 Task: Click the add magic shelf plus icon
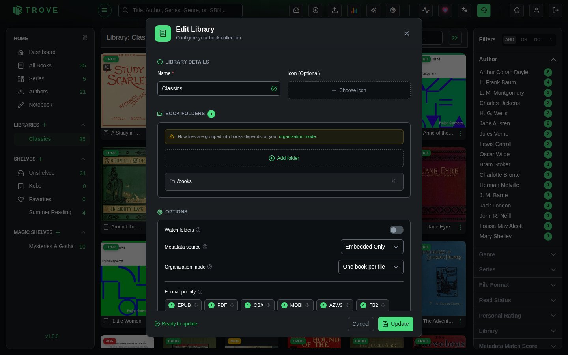(x=58, y=232)
